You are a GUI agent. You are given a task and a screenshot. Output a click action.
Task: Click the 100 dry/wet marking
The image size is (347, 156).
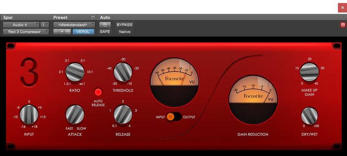[x=316, y=126]
